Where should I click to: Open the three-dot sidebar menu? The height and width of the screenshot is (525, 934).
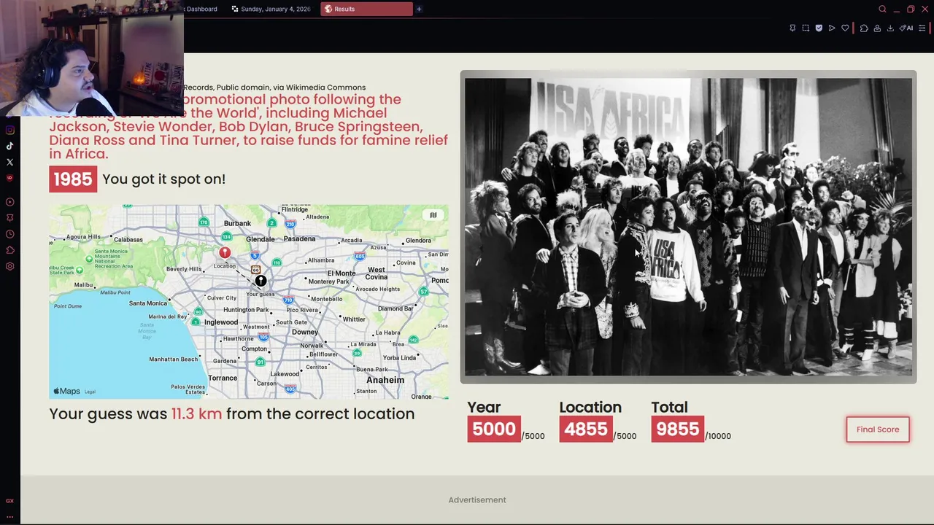tap(9, 516)
